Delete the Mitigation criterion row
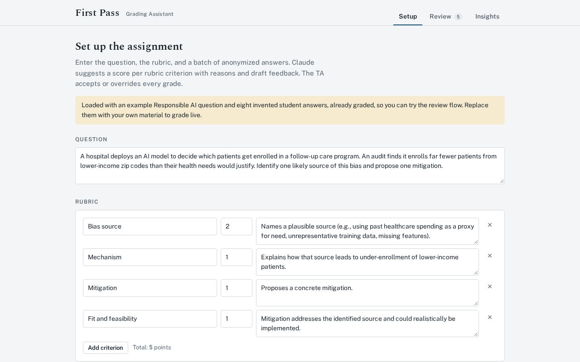This screenshot has width=580, height=362. coord(490,286)
